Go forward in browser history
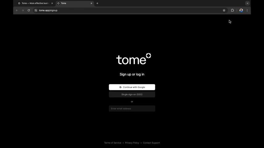The width and height of the screenshot is (264, 148). pyautogui.click(x=23, y=10)
